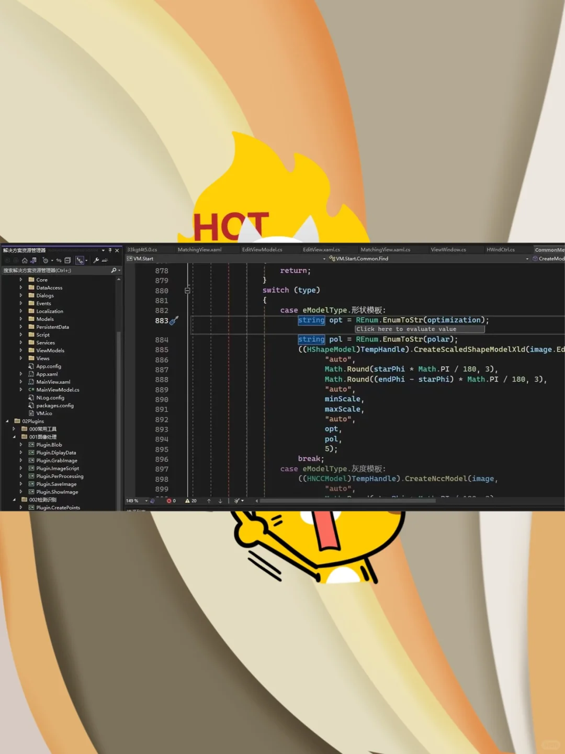565x754 pixels.
Task: Open packages.config file
Action: click(55, 405)
